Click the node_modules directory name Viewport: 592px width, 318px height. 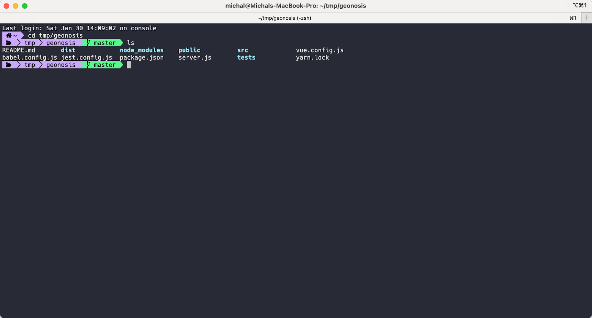pyautogui.click(x=142, y=50)
